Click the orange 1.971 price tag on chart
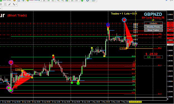Viewport: 174px width, 104px height. (x=123, y=49)
